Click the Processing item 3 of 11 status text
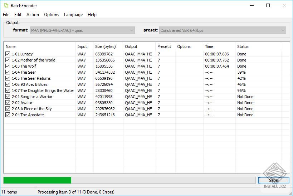This screenshot has height=196, width=293. click(x=76, y=192)
